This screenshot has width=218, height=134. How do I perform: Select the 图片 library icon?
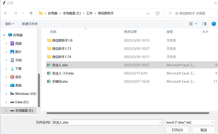tap(12, 52)
